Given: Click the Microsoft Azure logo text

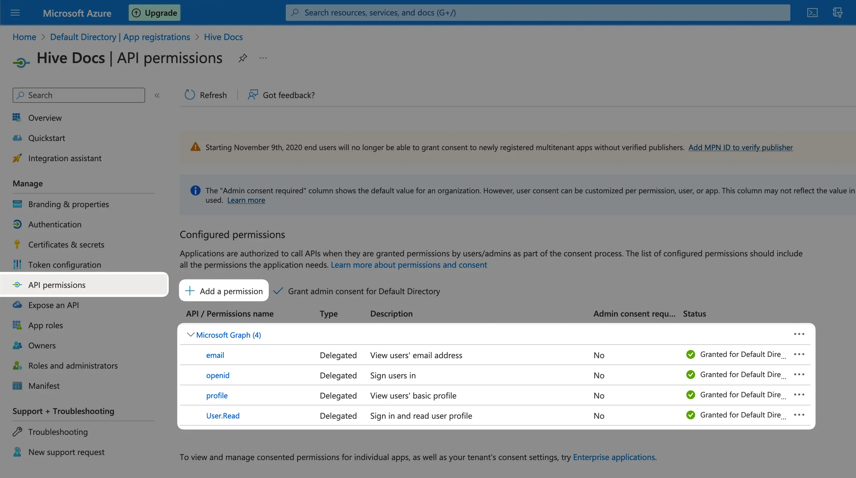Looking at the screenshot, I should 77,13.
